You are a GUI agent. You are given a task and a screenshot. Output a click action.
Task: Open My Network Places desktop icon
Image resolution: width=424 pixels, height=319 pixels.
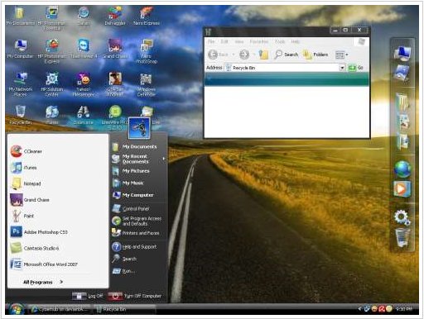click(21, 84)
